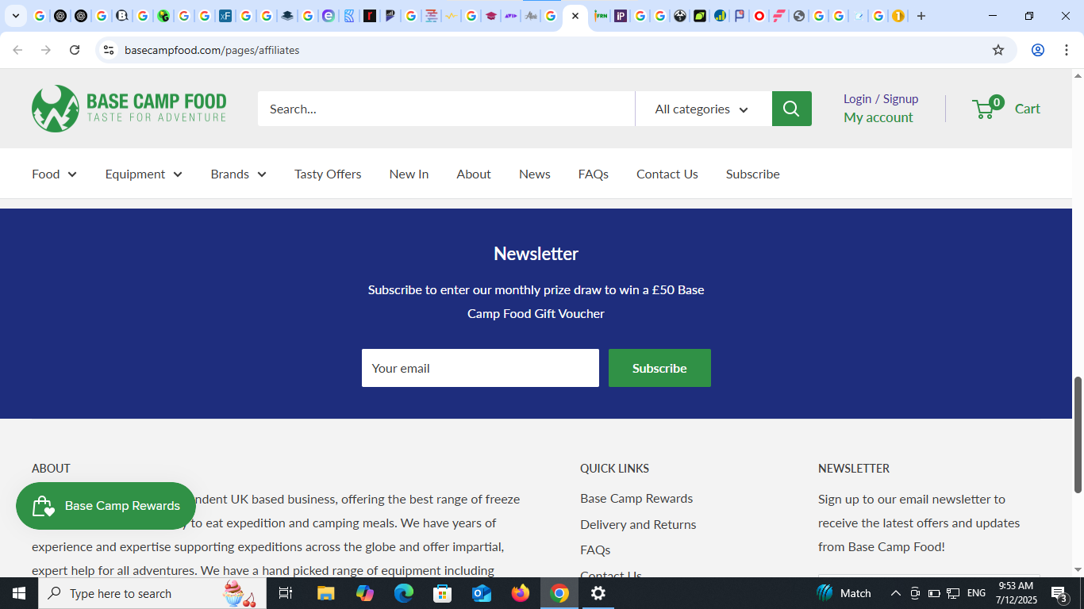This screenshot has height=609, width=1084.
Task: Go back to previous page
Action: 17,50
